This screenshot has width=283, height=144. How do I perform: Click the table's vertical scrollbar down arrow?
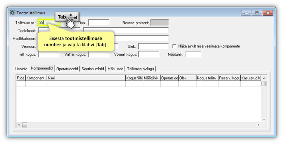pos(264,119)
